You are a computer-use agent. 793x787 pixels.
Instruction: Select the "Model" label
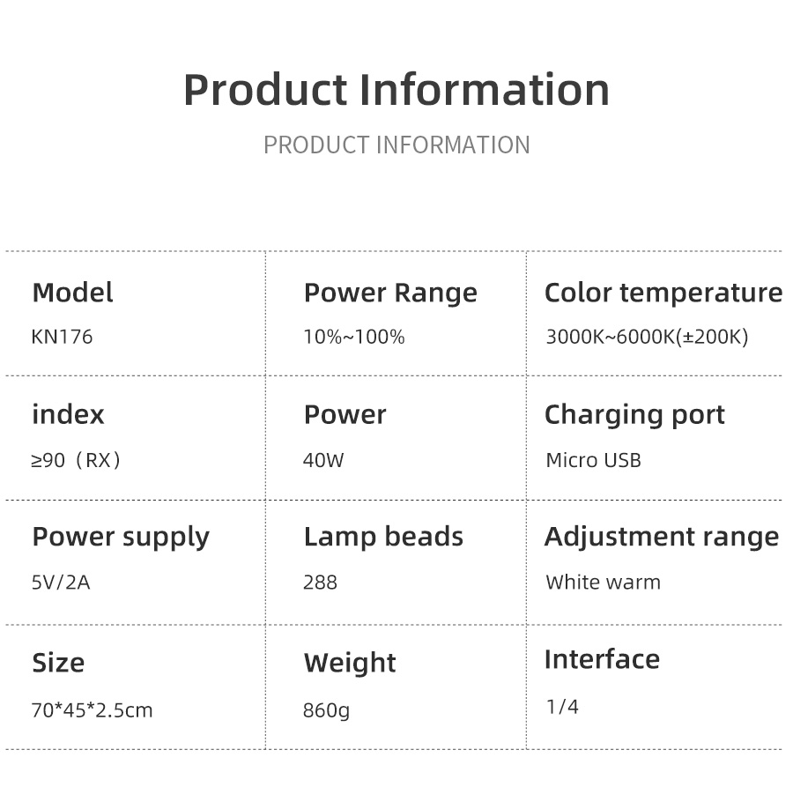[72, 293]
